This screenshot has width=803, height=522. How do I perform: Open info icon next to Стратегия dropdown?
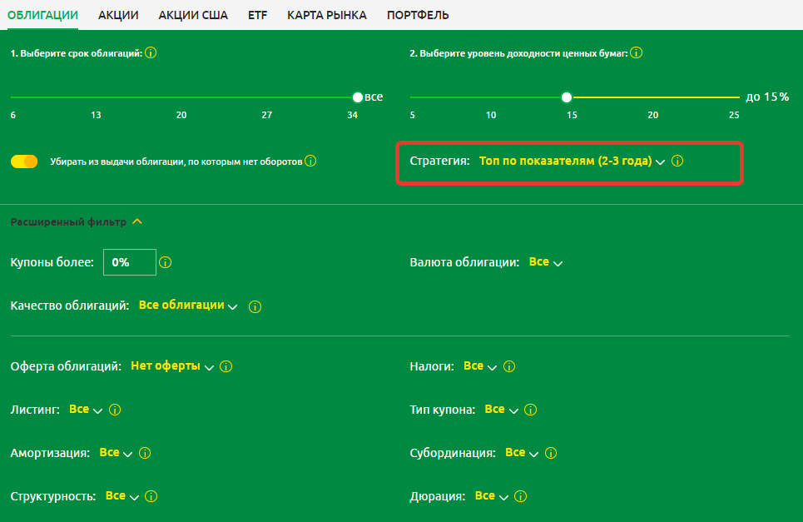677,162
